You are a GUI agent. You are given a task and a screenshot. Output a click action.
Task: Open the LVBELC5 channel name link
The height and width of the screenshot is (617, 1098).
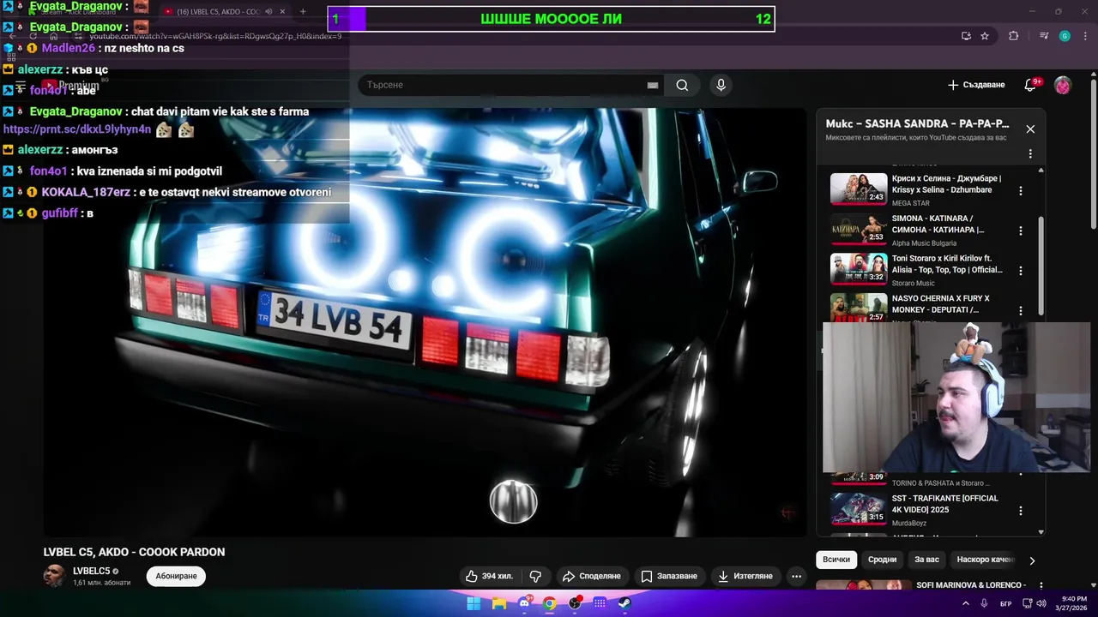click(x=90, y=571)
